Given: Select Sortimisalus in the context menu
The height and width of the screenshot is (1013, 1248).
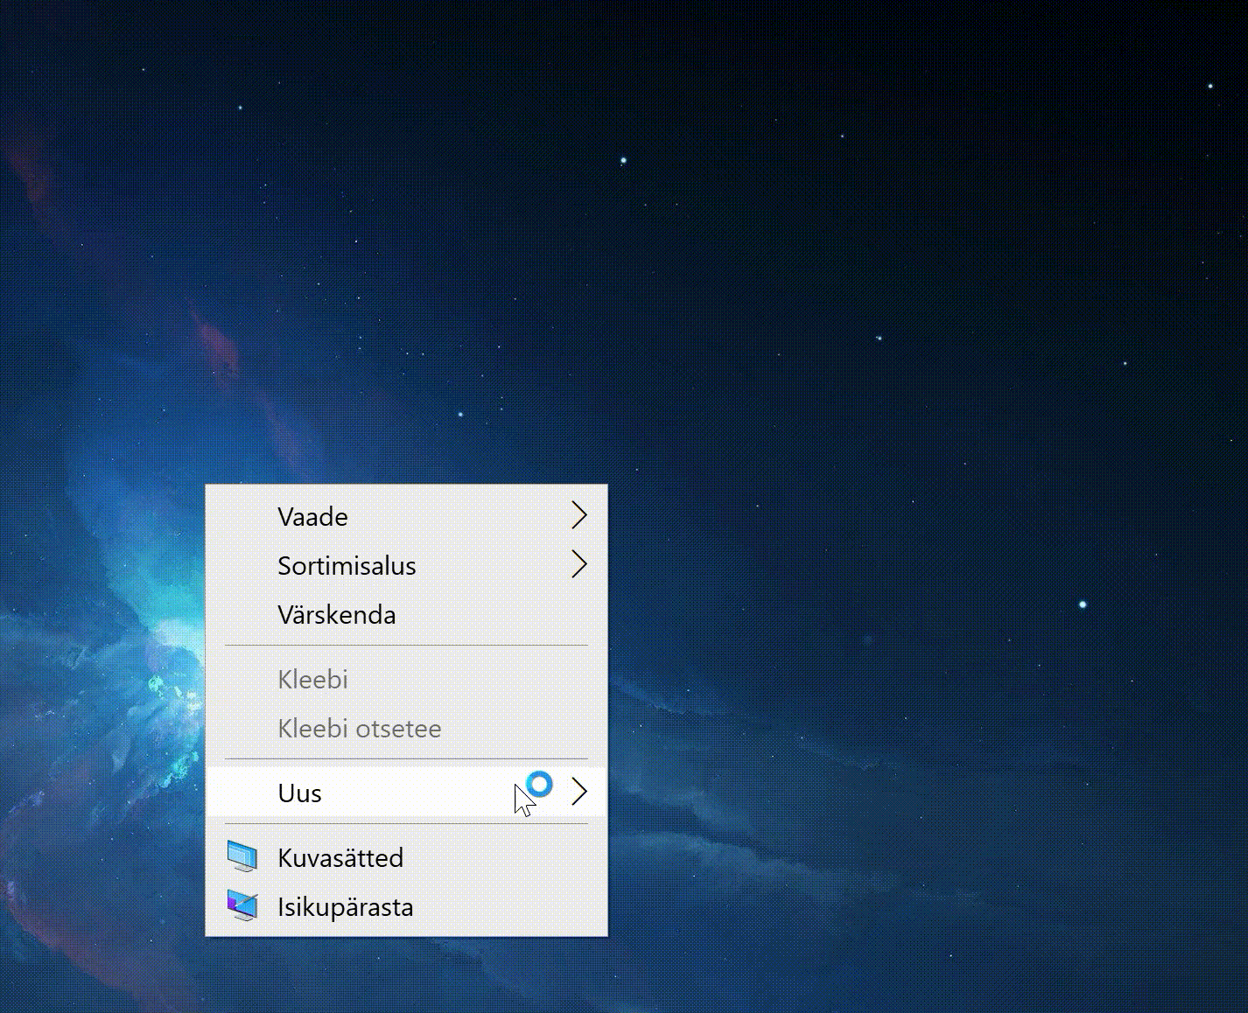Looking at the screenshot, I should coord(347,566).
